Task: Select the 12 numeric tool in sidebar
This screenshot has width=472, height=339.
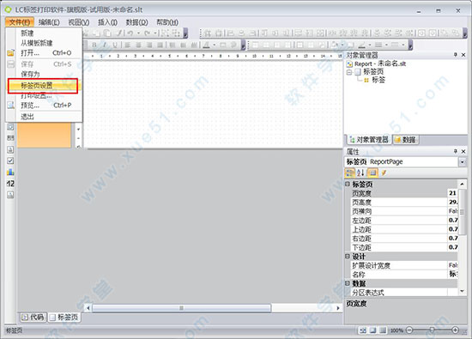Action: point(10,184)
